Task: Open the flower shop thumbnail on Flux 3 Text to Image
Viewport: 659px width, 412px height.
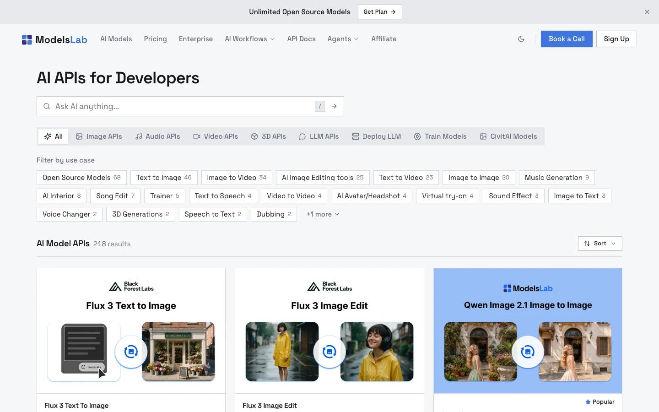Action: tap(178, 352)
